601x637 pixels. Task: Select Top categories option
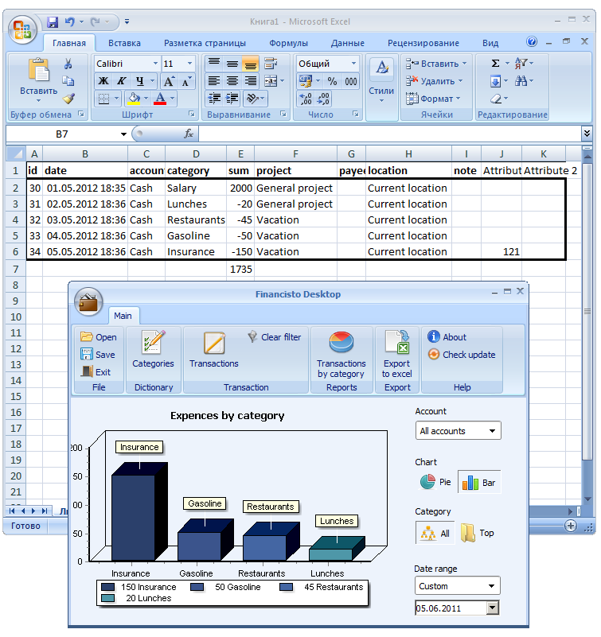point(478,533)
